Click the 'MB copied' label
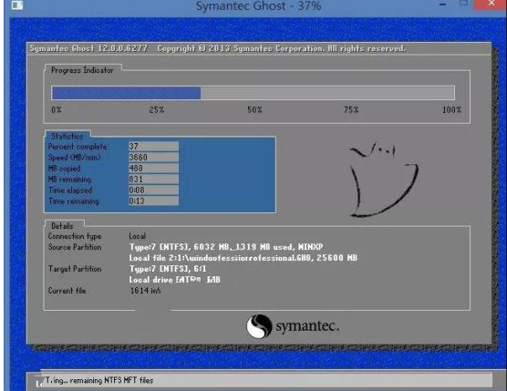Viewport: 507px width, 391px height. pos(65,169)
